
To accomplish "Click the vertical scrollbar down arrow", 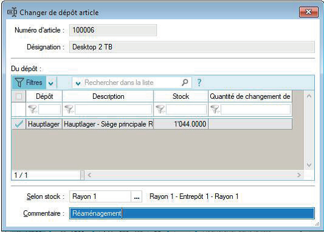I will pyautogui.click(x=309, y=165).
